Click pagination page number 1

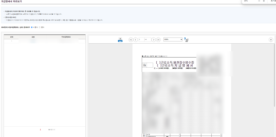pos(40,129)
